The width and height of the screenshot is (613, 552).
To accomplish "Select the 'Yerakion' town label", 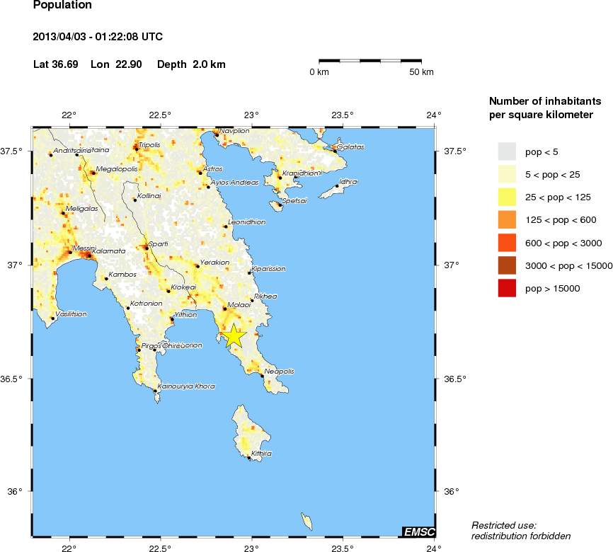I will [214, 263].
